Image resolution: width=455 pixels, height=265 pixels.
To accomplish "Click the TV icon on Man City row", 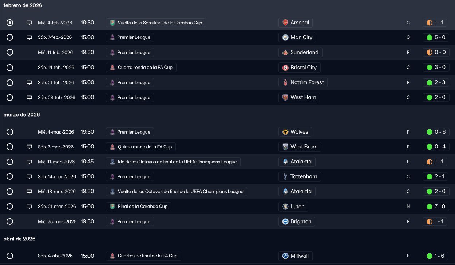I will click(x=29, y=37).
